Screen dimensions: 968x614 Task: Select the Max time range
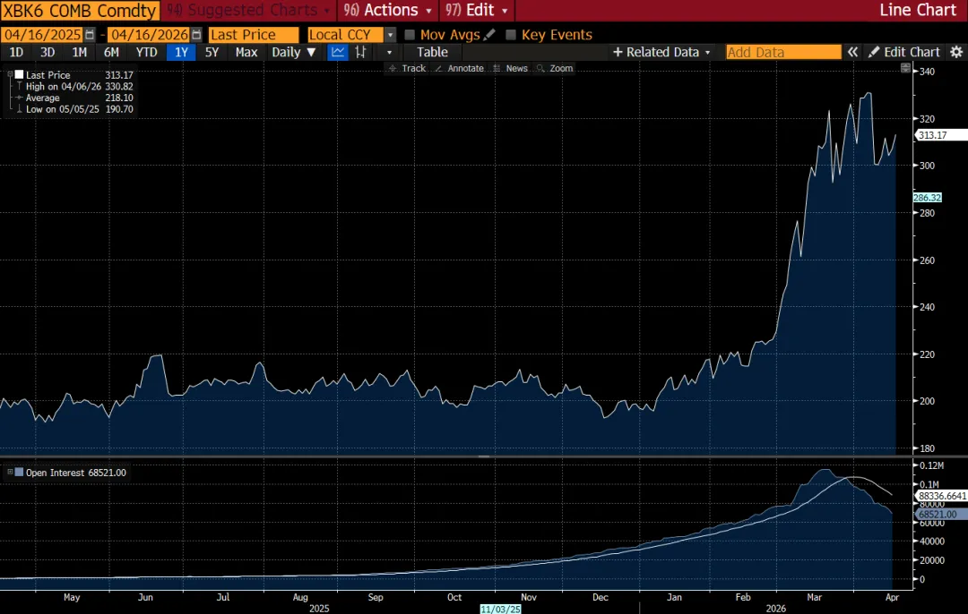[x=246, y=53]
